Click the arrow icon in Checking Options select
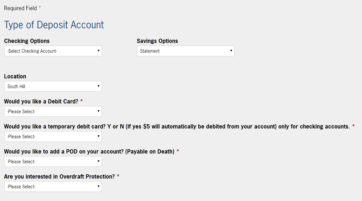The height and width of the screenshot is (201, 362). pos(98,51)
